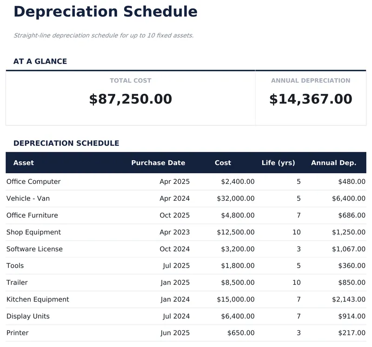Select the Tools cost cell $1,800.00
The image size is (372, 347).
237,266
